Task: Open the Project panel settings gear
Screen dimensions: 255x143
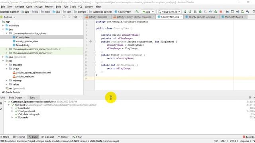Action: click(75, 17)
